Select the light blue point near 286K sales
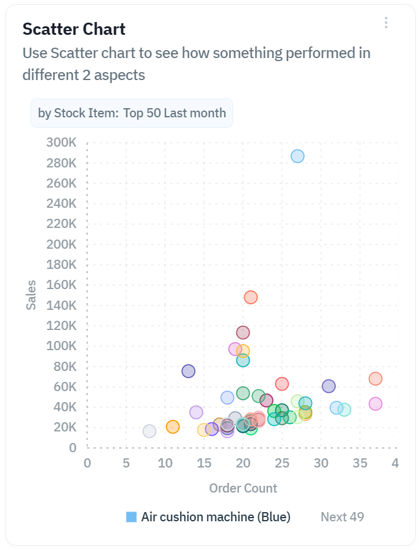 (x=297, y=156)
